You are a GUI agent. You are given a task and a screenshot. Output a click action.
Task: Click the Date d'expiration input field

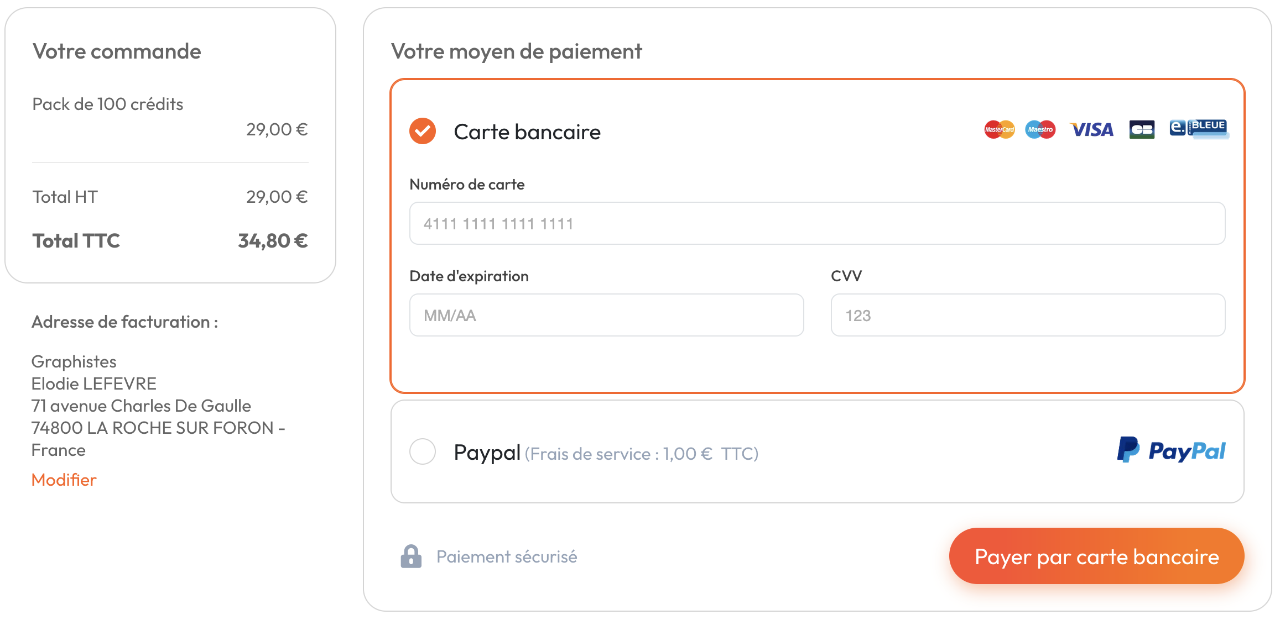click(x=606, y=315)
